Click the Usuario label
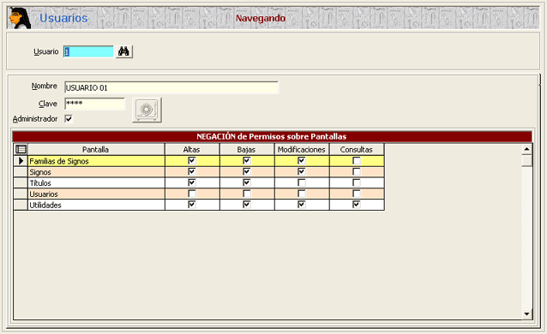This screenshot has height=334, width=547. point(46,51)
